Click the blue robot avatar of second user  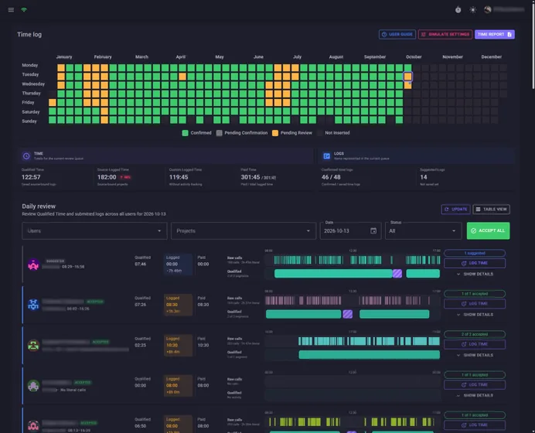33,305
